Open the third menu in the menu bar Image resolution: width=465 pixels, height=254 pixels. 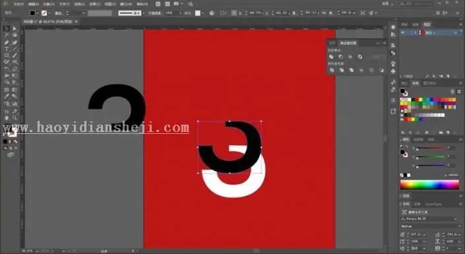49,4
